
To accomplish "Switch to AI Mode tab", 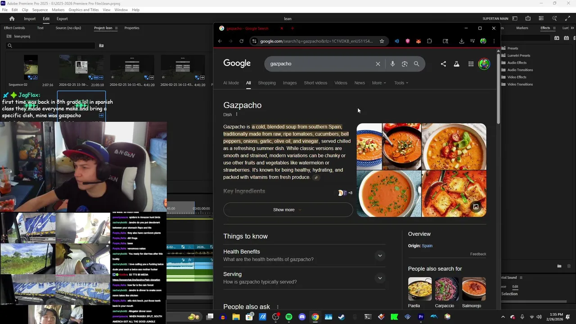I will coord(231,83).
